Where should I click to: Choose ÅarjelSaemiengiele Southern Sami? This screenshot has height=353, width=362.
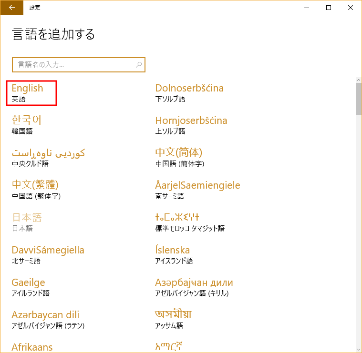coord(197,190)
